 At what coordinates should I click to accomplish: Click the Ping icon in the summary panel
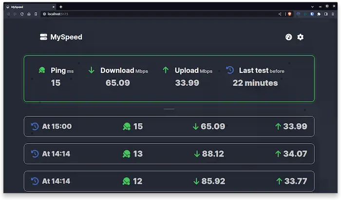[42, 70]
